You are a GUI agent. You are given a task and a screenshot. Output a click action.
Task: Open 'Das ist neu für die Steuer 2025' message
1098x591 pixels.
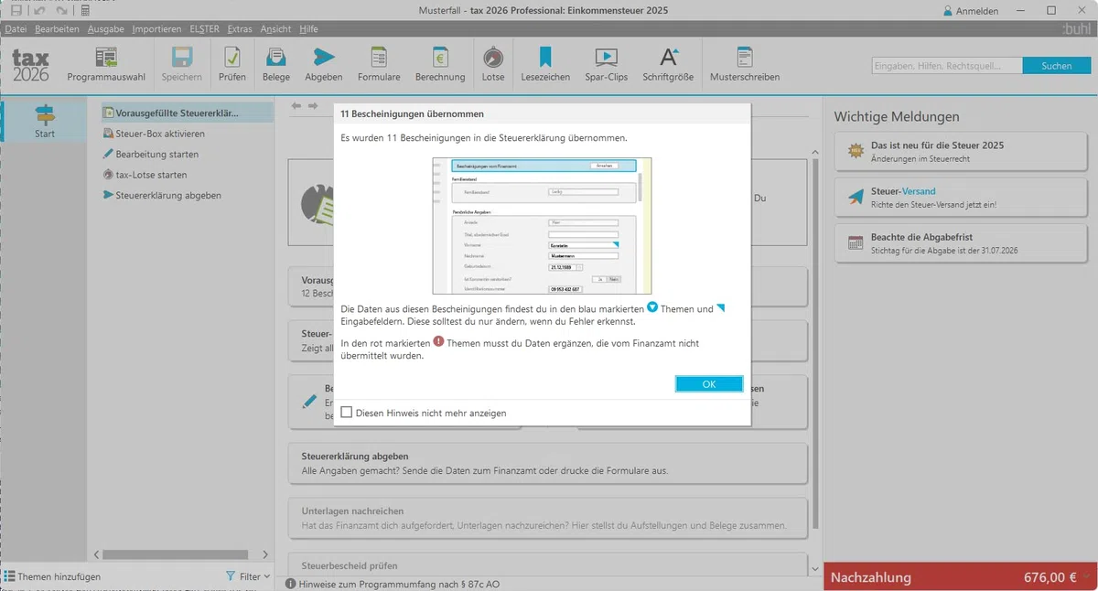pos(960,152)
